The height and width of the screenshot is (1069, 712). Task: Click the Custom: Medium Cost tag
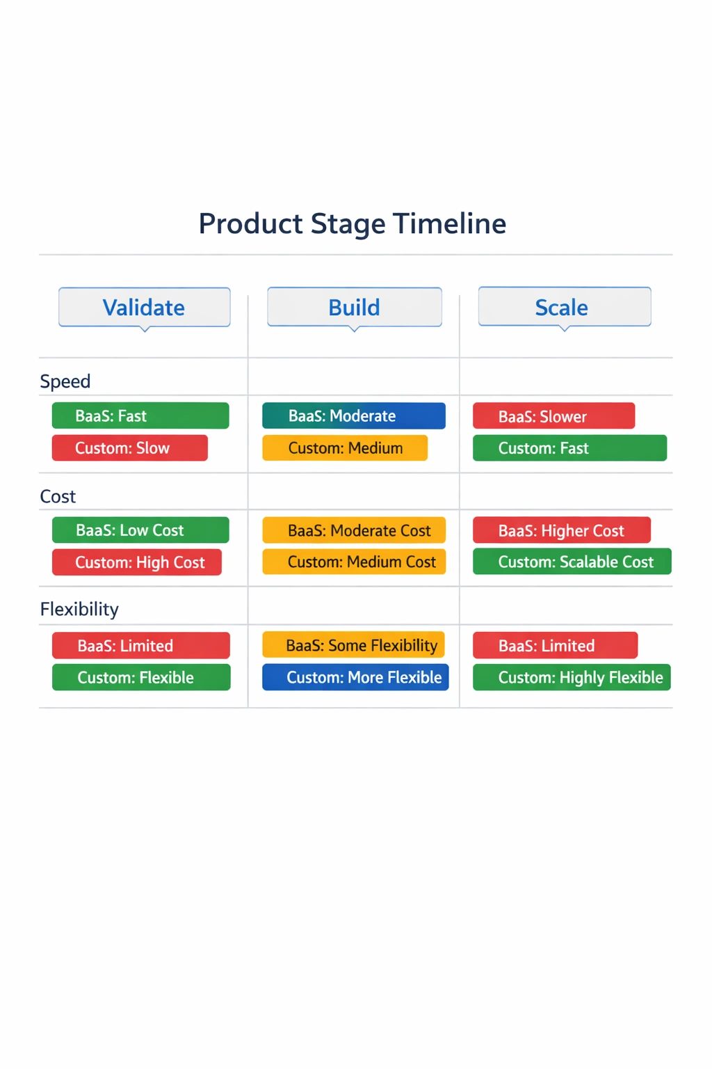pos(353,562)
